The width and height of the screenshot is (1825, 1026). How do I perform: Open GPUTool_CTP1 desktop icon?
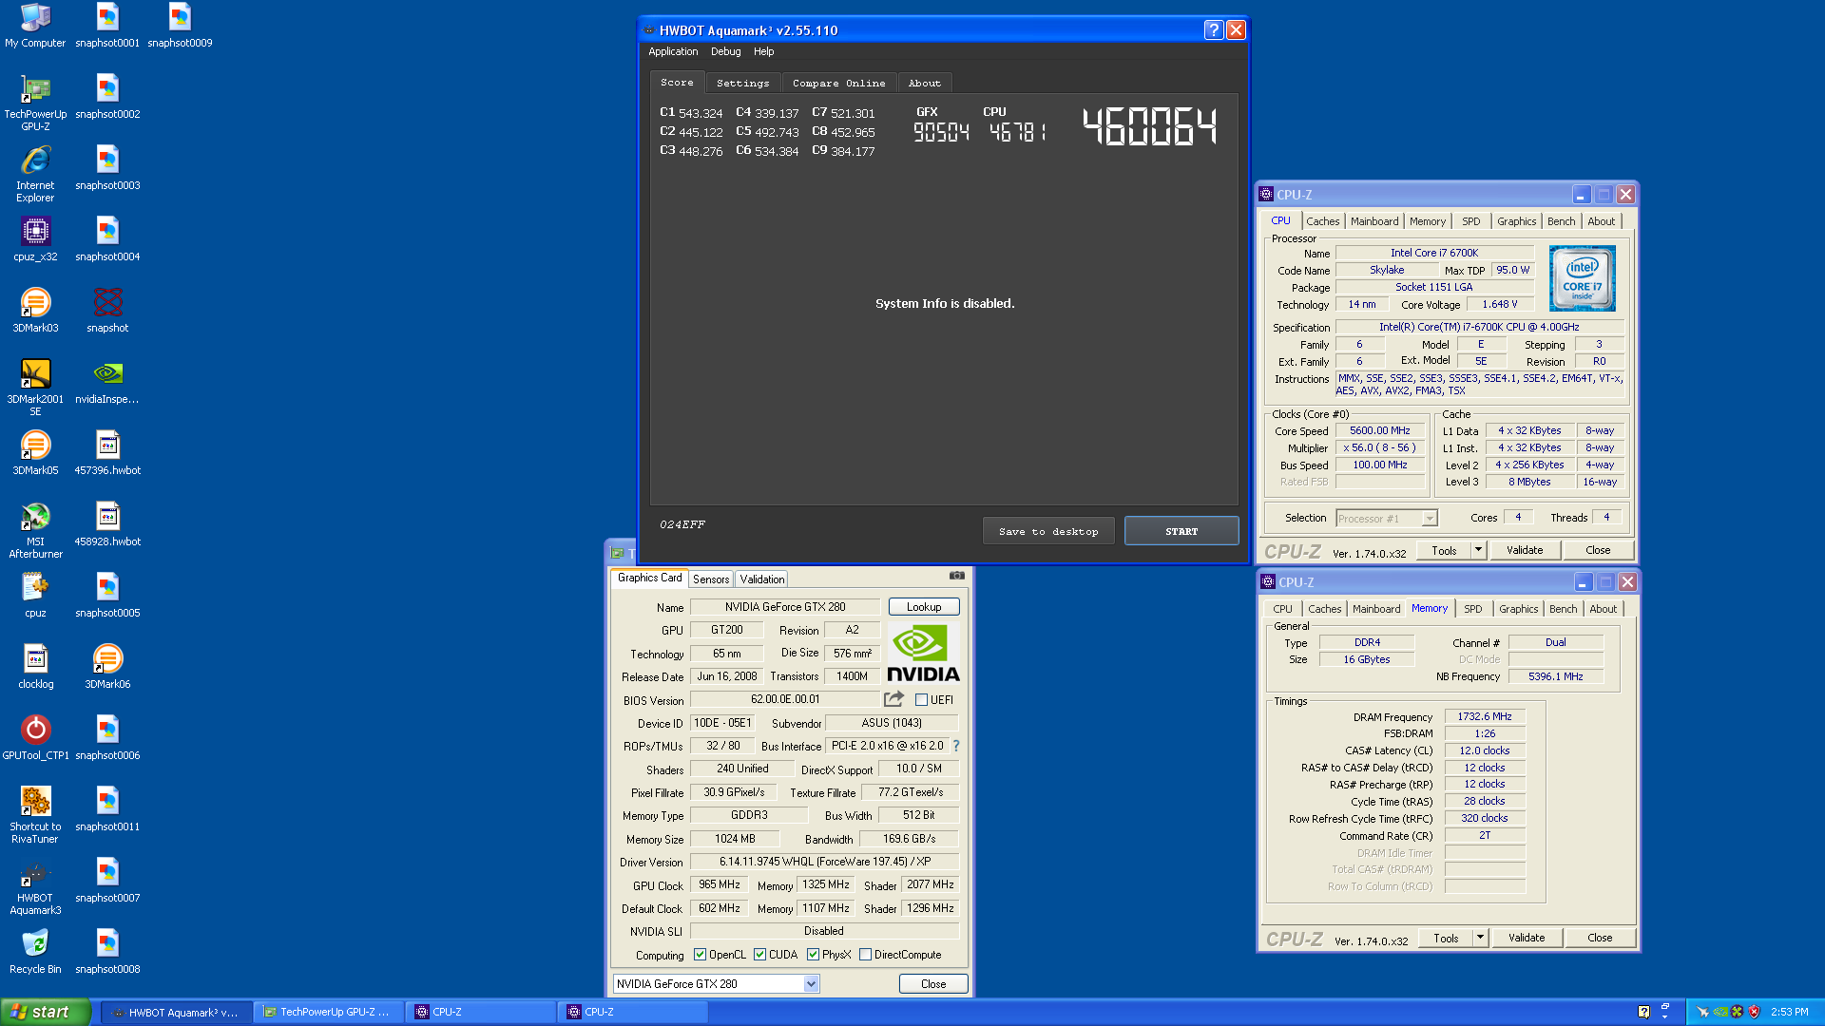[x=35, y=738]
